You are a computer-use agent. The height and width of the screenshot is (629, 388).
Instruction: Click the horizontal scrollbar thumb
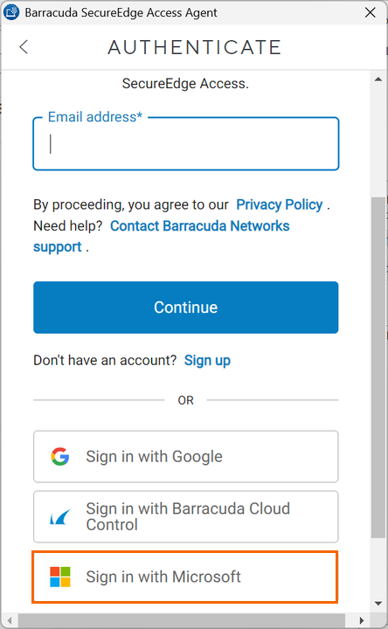tap(182, 620)
